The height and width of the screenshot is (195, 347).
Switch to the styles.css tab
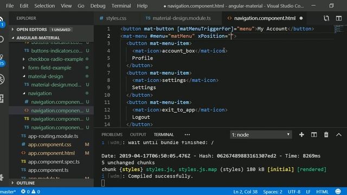point(116,18)
